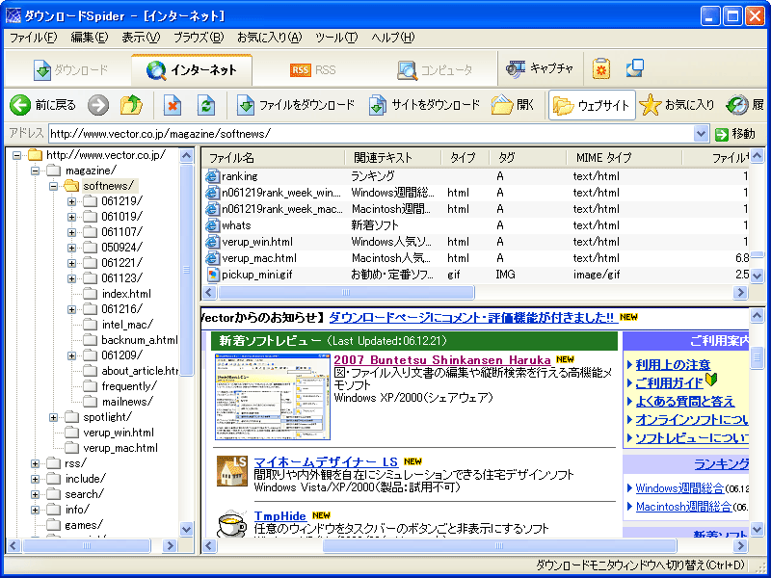Click the clipboard monitor icon with orange flower
The height and width of the screenshot is (578, 771).
tap(600, 68)
